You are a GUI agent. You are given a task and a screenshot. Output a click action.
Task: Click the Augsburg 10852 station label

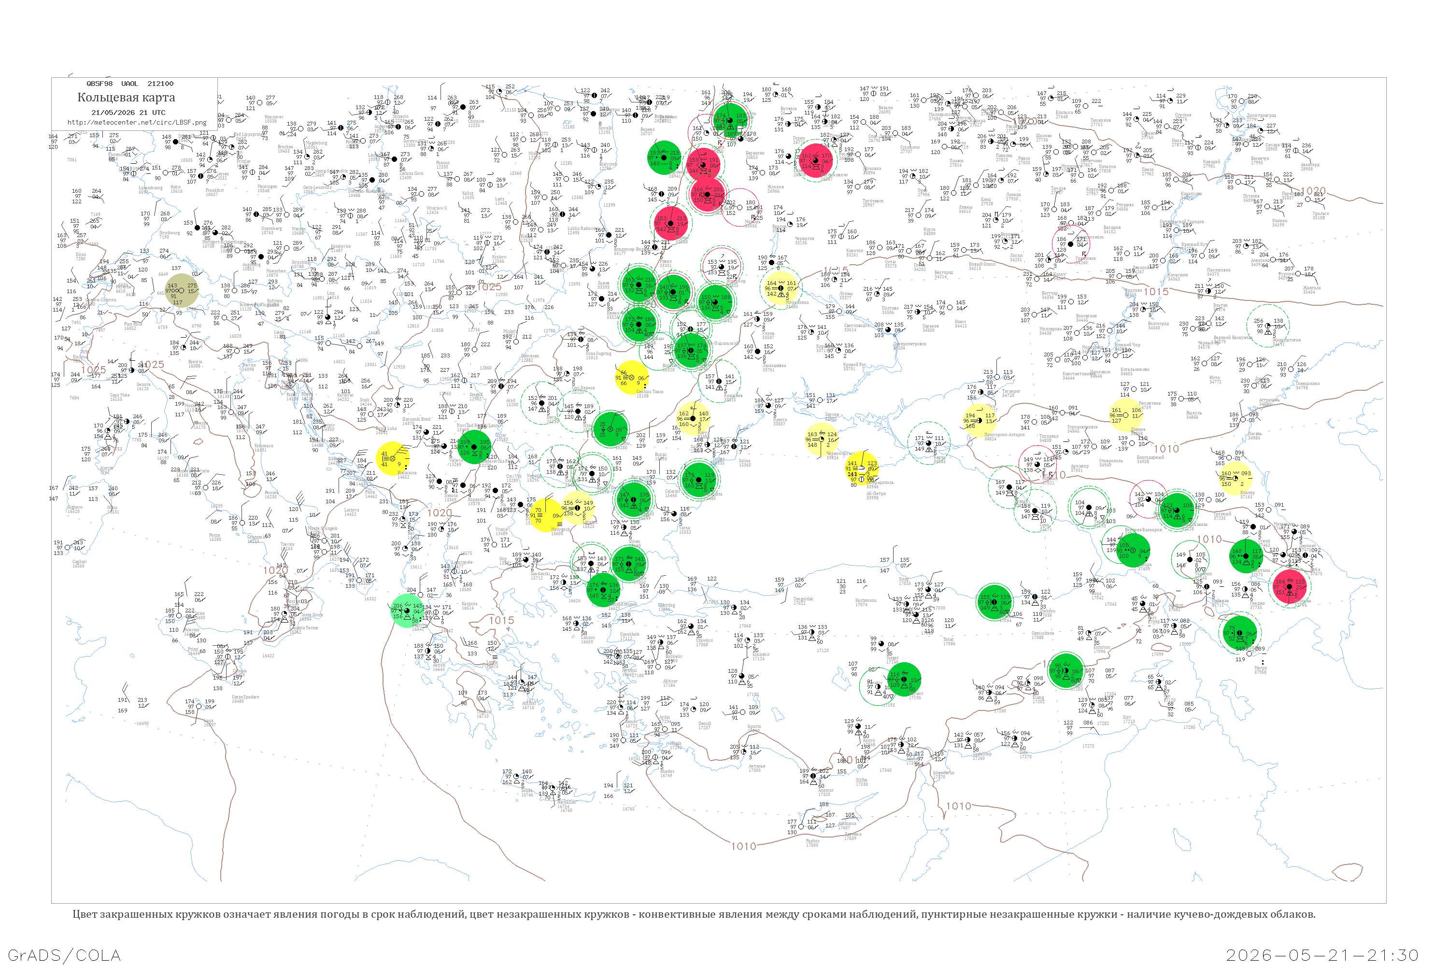point(251,267)
